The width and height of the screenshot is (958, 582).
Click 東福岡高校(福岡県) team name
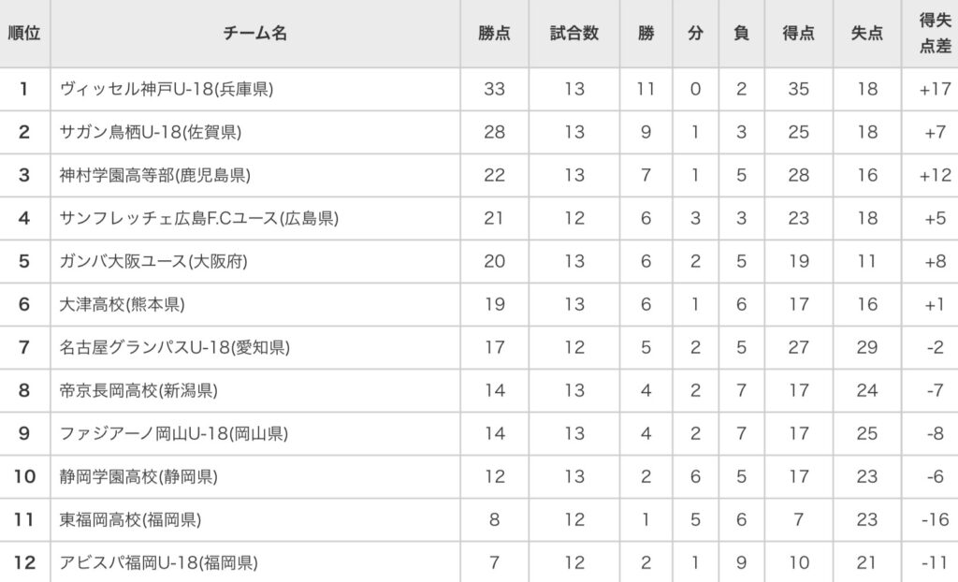(x=130, y=519)
